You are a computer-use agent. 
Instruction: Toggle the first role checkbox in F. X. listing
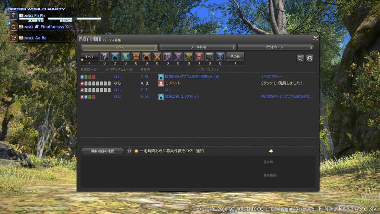point(82,97)
